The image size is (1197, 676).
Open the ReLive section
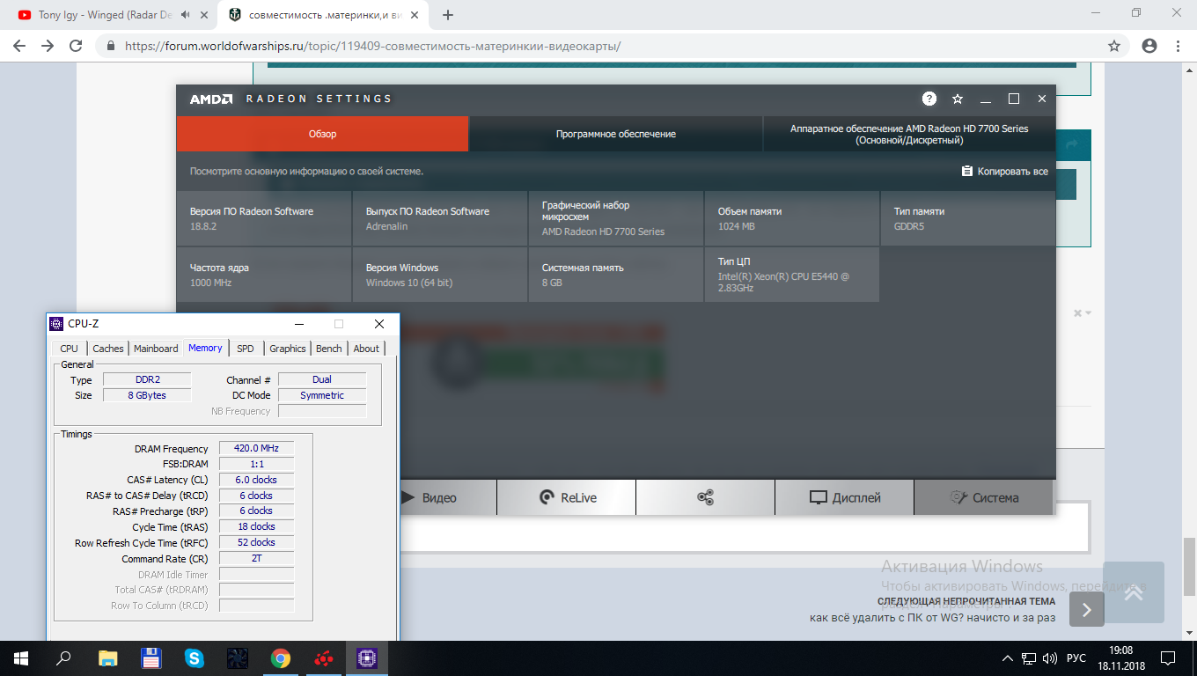tap(567, 497)
